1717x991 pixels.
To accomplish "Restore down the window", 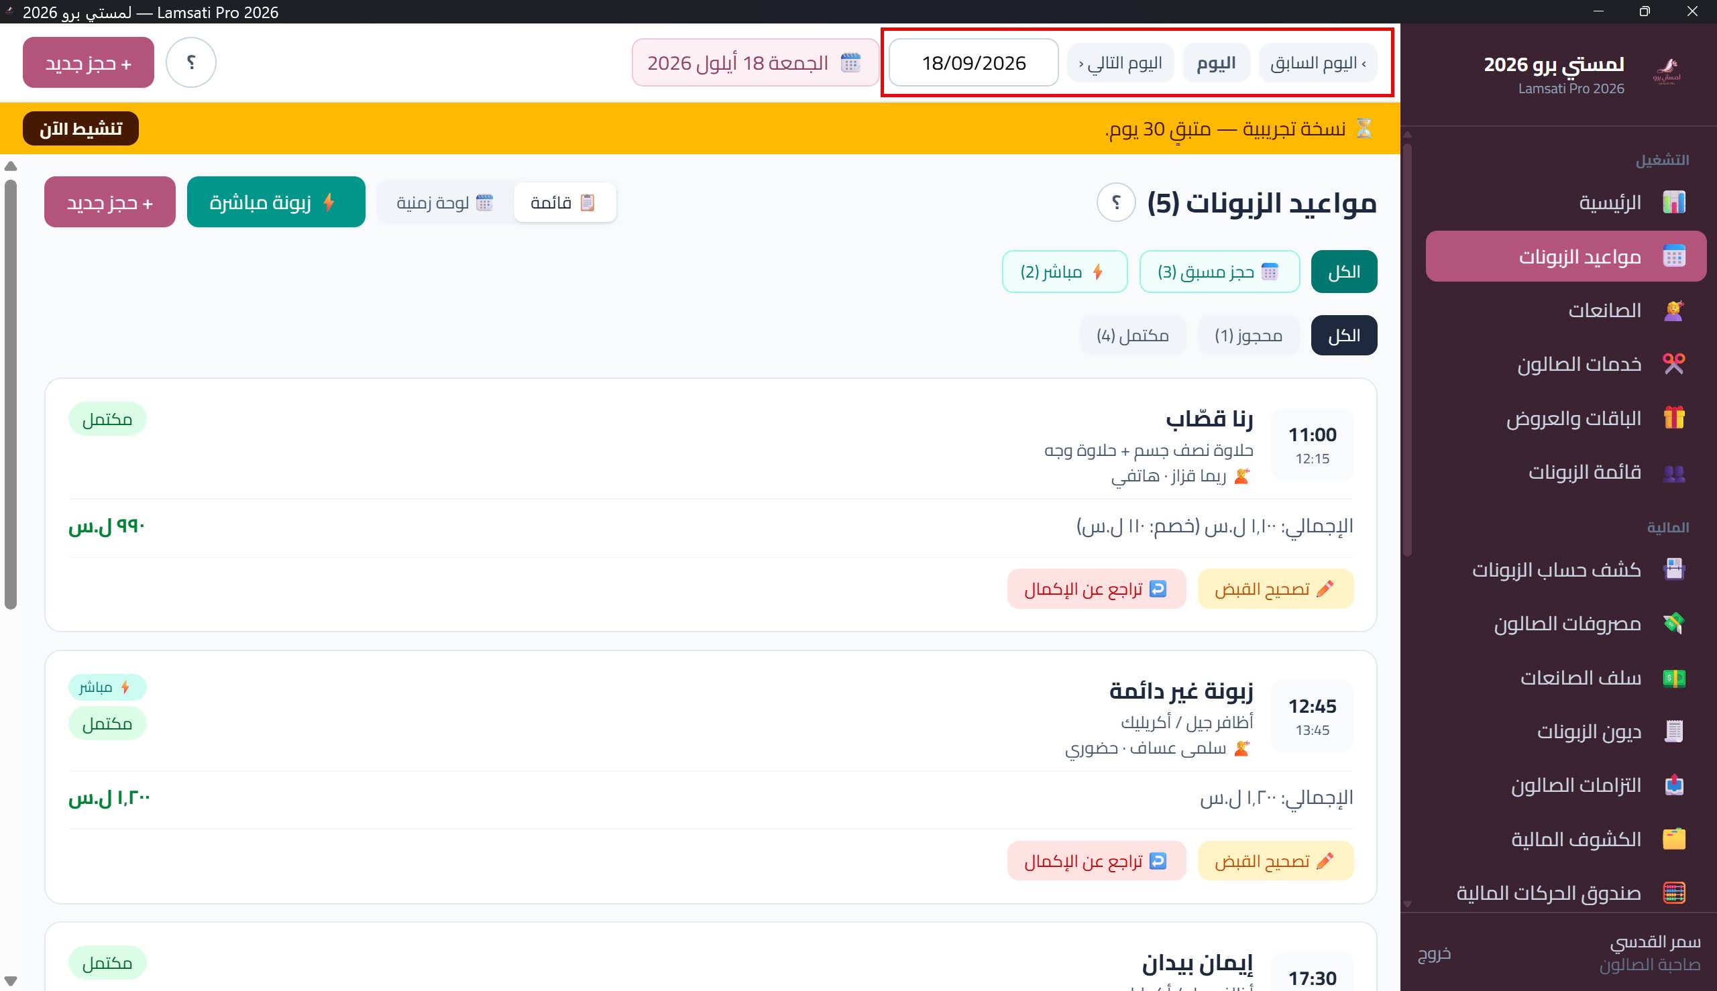I will [x=1644, y=11].
